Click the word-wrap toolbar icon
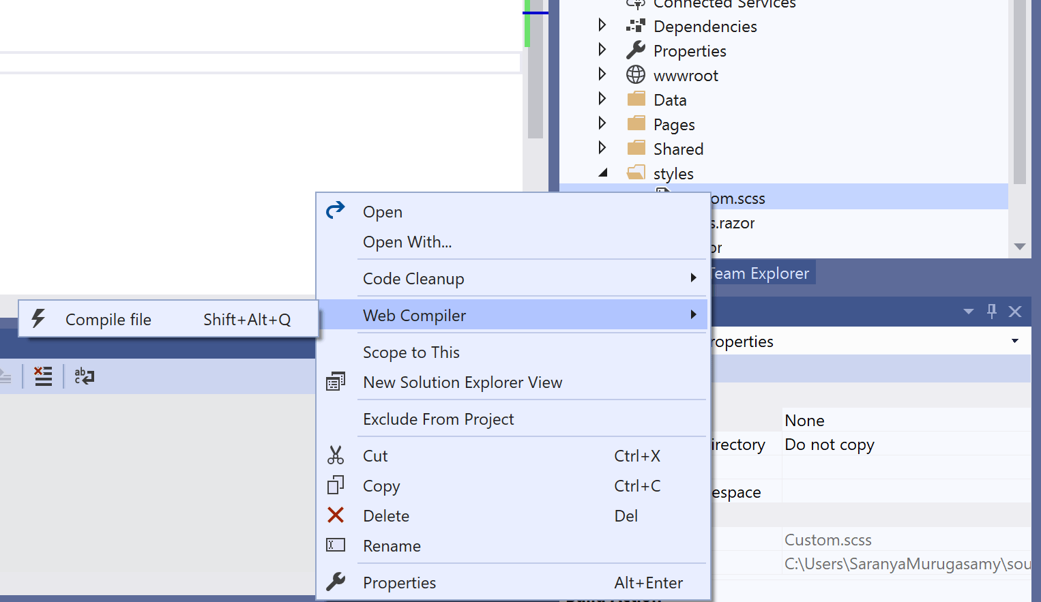The width and height of the screenshot is (1041, 602). coord(83,376)
